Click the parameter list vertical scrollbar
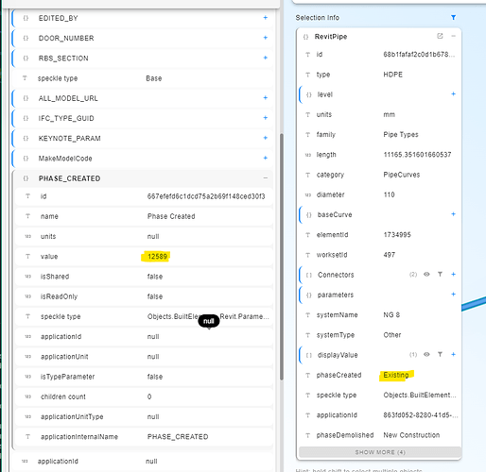Screen dimensions: 486x472 pyautogui.click(x=282, y=257)
